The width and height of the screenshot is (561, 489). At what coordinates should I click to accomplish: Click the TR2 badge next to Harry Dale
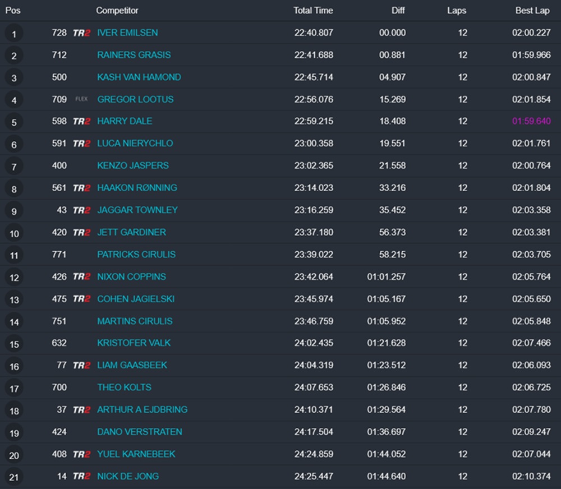click(x=81, y=121)
